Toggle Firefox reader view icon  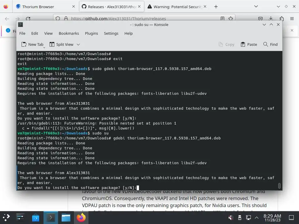point(222,18)
